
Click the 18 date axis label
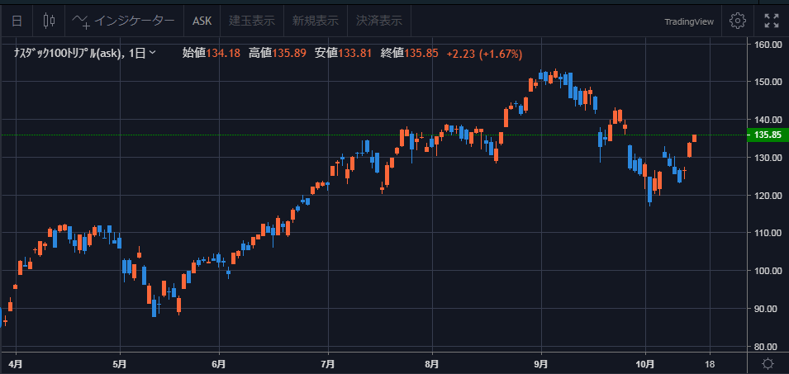[710, 363]
